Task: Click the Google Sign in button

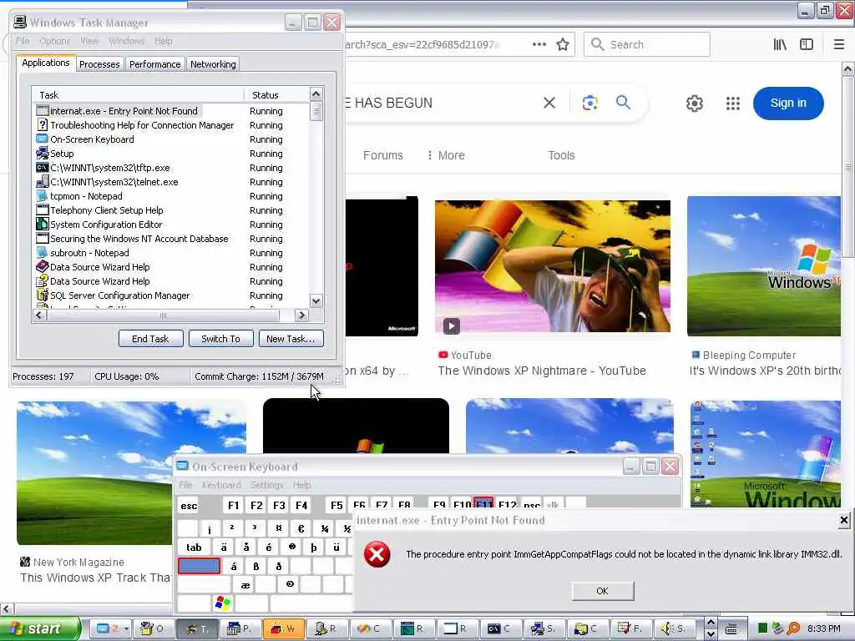Action: pos(788,103)
